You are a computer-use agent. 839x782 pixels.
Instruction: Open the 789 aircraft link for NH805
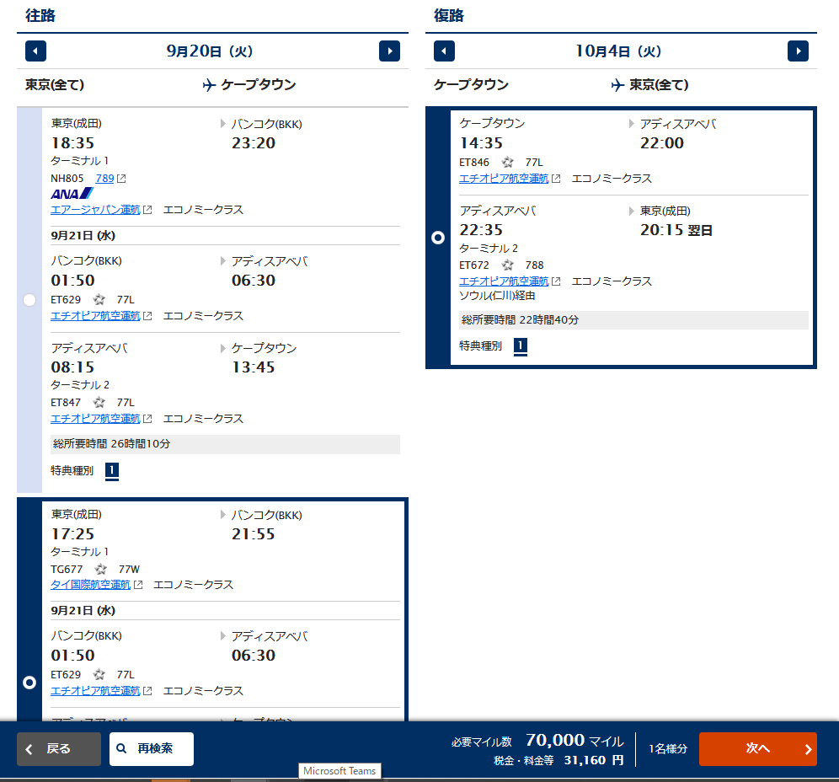pyautogui.click(x=104, y=179)
